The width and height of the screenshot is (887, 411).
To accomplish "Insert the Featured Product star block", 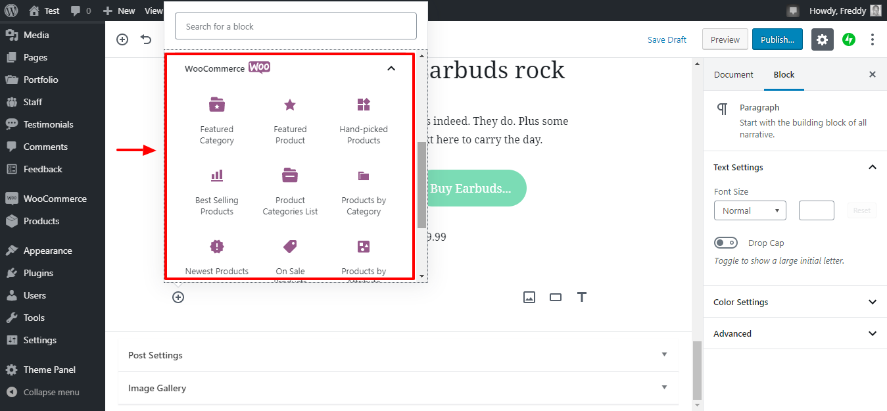I will (290, 118).
